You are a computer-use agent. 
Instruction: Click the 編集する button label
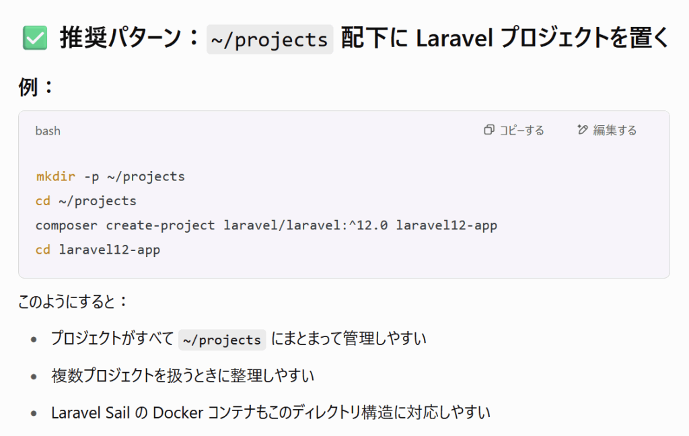click(x=615, y=130)
